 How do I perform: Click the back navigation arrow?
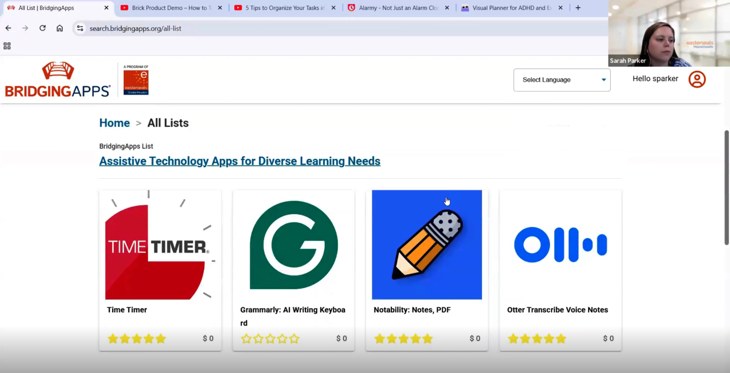click(x=8, y=28)
